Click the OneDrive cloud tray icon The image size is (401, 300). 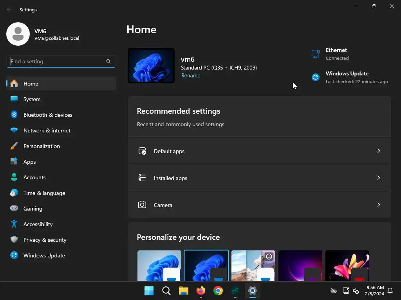coord(334,291)
